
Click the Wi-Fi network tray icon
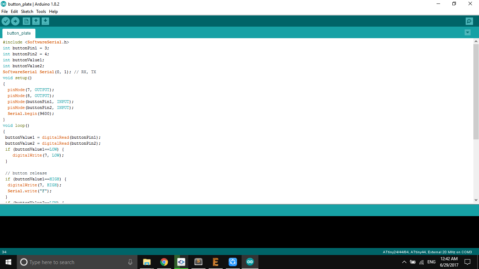tap(421, 262)
